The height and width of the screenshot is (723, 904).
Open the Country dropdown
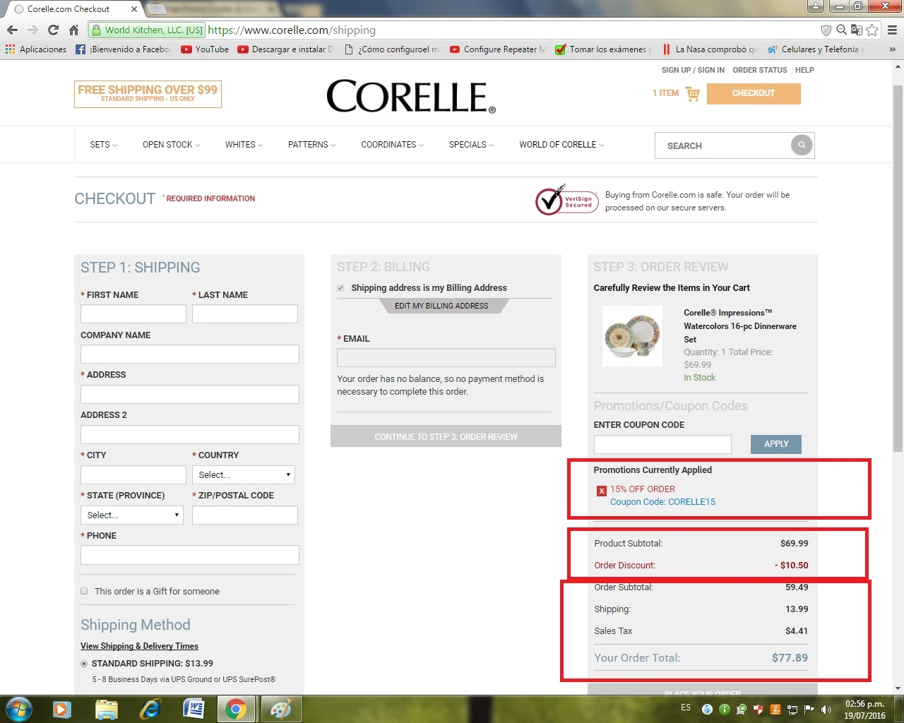[244, 474]
